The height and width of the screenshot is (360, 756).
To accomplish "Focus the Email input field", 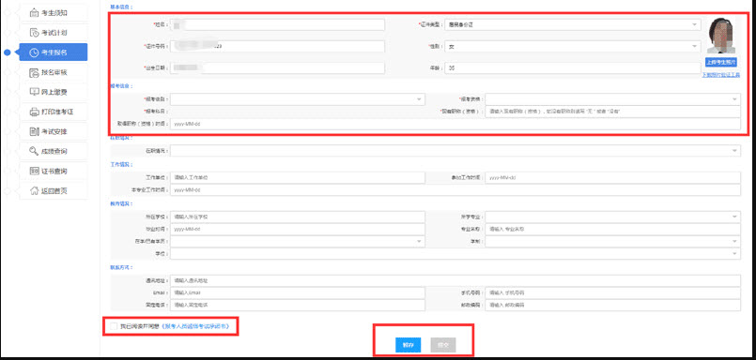I will (x=297, y=293).
